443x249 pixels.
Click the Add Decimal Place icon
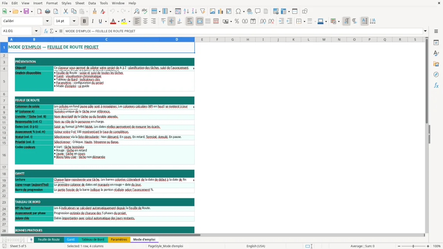(263, 21)
